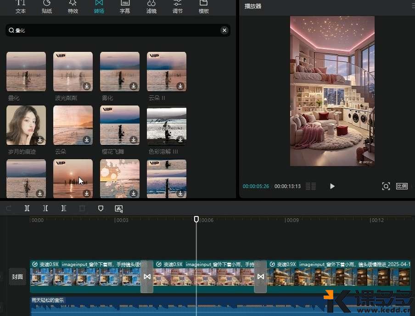Viewport: 415px width, 316px height.
Task: Click the split clip tool in timeline toolbar
Action: 27,209
